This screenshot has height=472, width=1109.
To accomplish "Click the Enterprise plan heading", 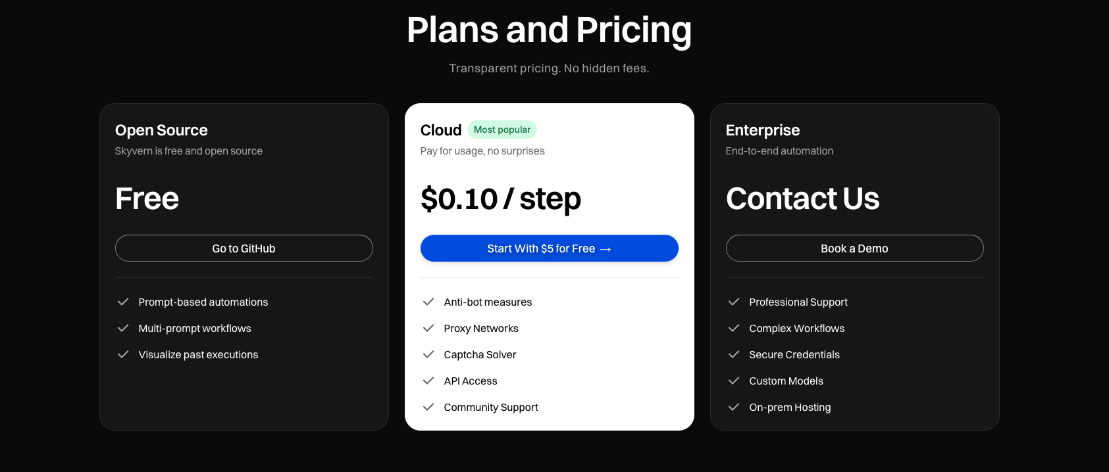I will 763,130.
